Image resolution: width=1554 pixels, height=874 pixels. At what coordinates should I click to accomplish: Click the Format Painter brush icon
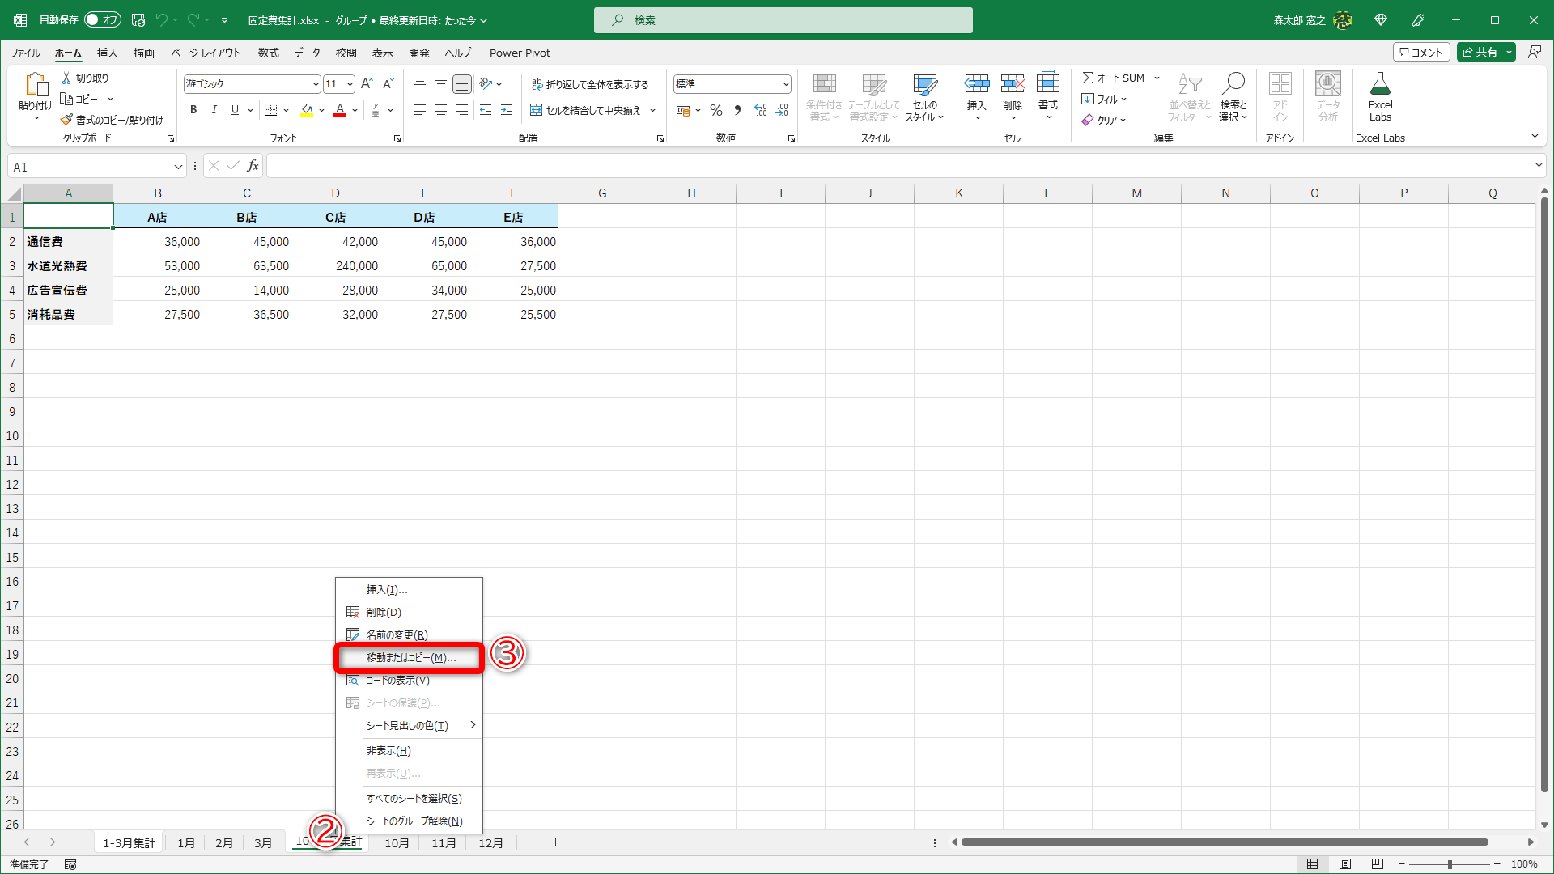tap(67, 120)
